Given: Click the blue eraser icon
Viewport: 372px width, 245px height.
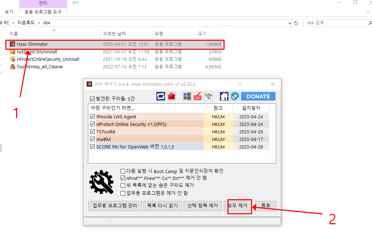Looking at the screenshot, I should click(235, 96).
